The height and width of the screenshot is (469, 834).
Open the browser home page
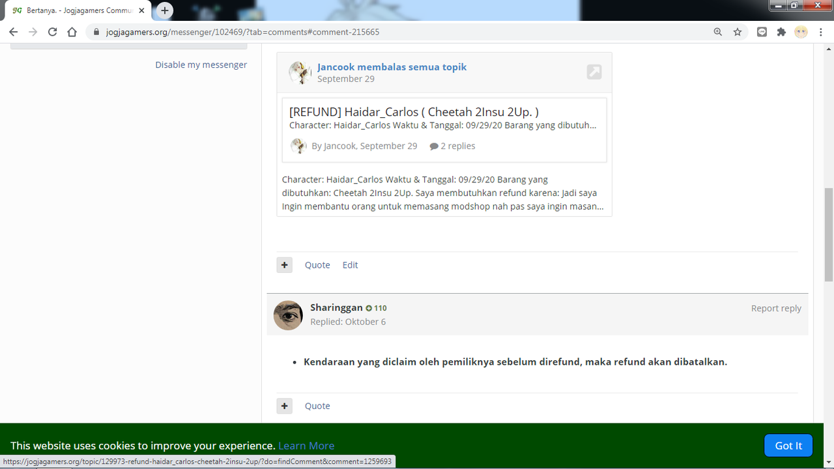click(72, 32)
